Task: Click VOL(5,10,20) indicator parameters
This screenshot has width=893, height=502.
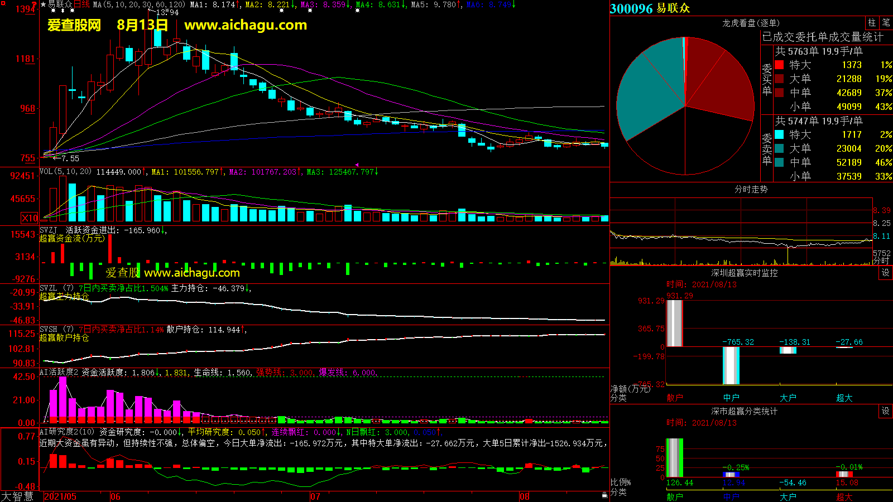Action: [65, 172]
